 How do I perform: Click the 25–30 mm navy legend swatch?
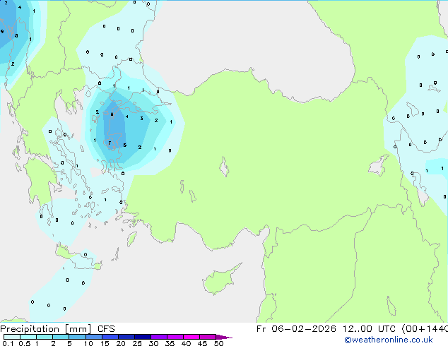click(x=143, y=337)
